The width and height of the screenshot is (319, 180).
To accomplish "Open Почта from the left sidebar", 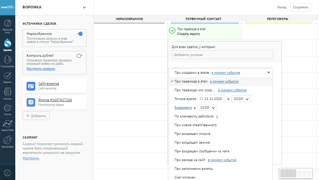I will pos(7,109).
